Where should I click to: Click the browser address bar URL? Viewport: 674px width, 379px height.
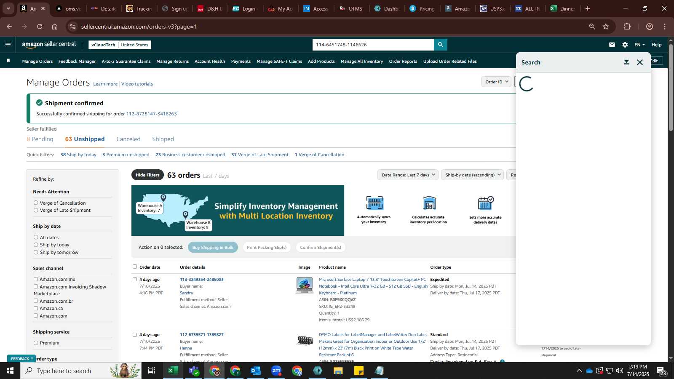tap(139, 27)
